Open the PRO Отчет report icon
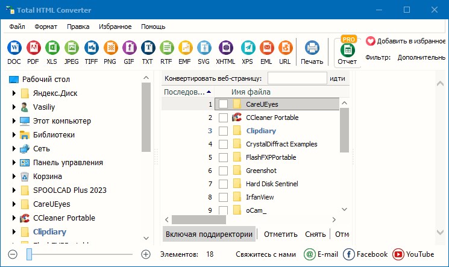This screenshot has width=449, height=267. [x=348, y=50]
